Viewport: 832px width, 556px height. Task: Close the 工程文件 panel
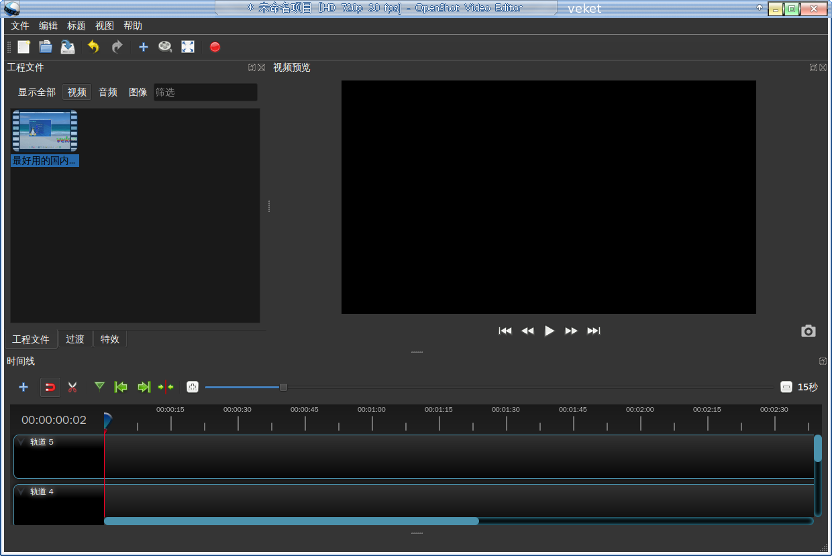[261, 68]
